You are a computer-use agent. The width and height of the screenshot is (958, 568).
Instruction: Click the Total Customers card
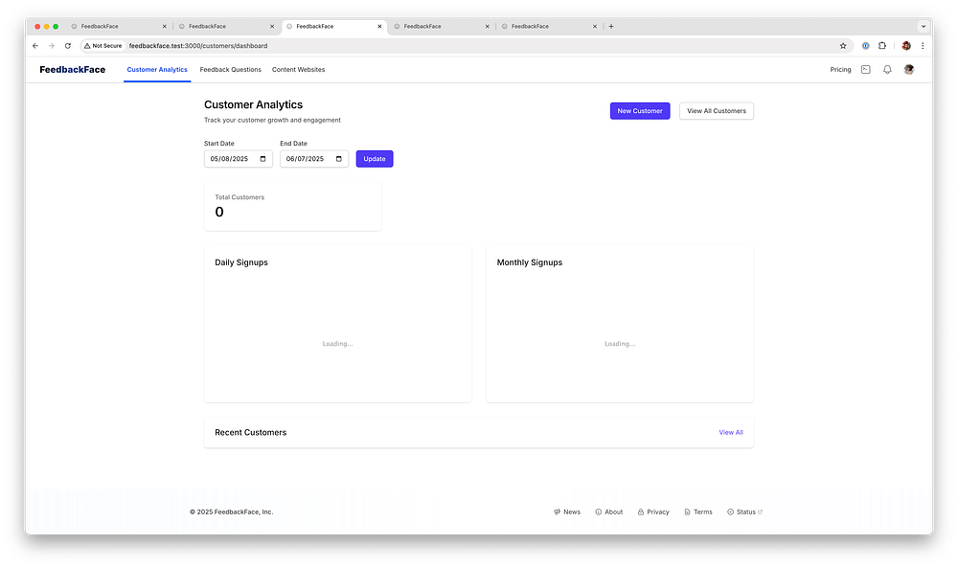[292, 207]
